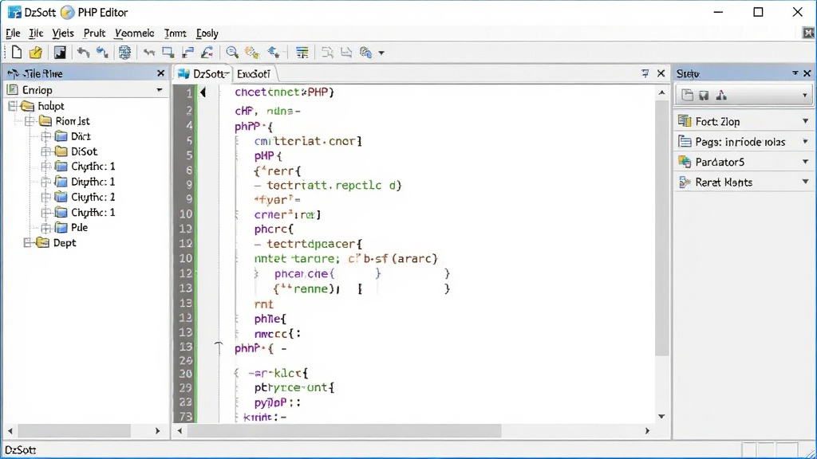Open Sieto panel toolbar dropdown arrow
This screenshot has width=817, height=459.
[x=805, y=96]
